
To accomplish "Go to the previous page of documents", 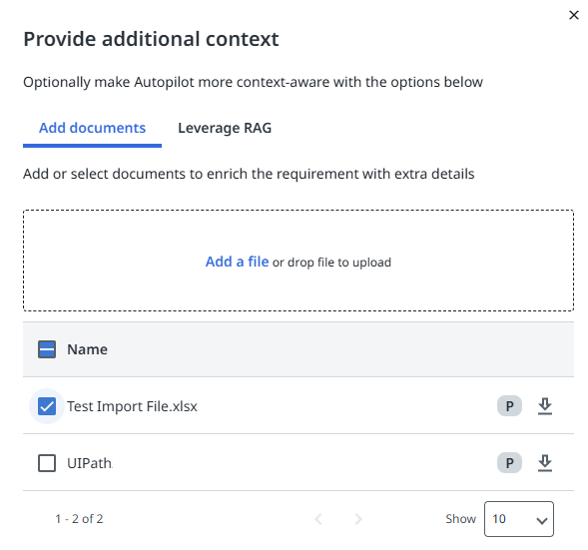I will [318, 519].
